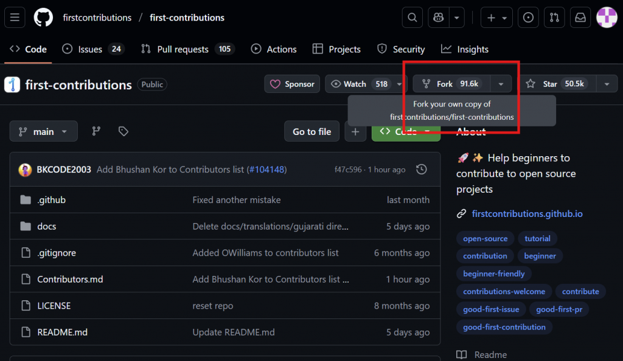Open your issues icon in header
623x361 pixels.
tap(528, 18)
